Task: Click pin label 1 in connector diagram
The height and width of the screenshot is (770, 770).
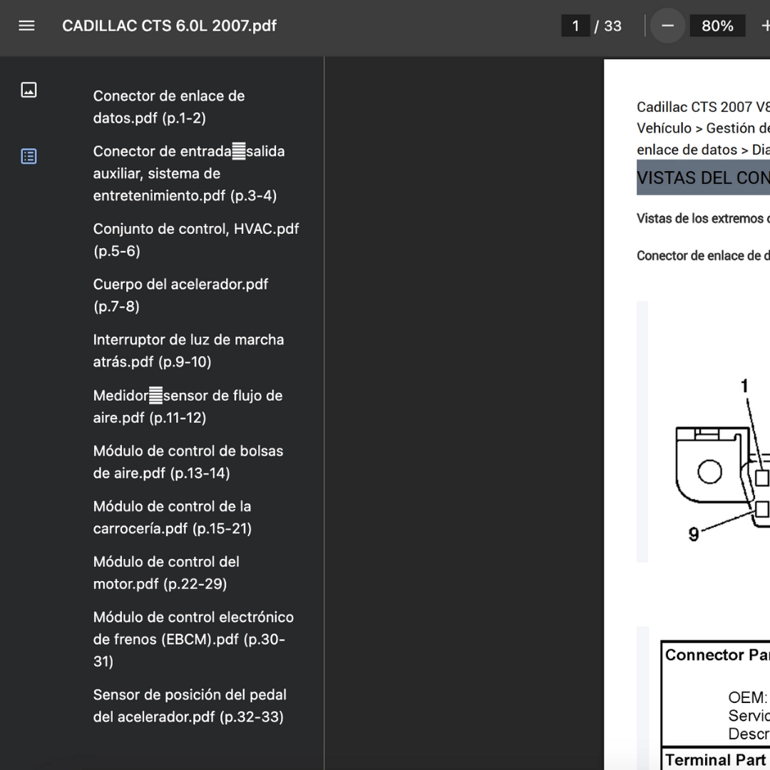Action: tap(744, 386)
